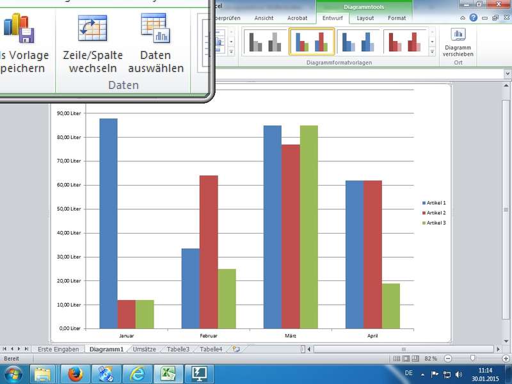Click the green April bar

pos(391,306)
